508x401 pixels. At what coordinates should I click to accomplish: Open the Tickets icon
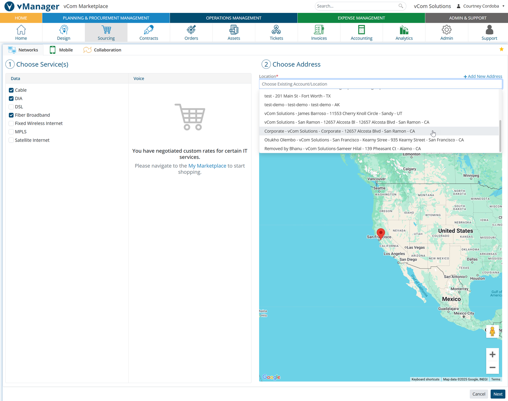(x=276, y=30)
